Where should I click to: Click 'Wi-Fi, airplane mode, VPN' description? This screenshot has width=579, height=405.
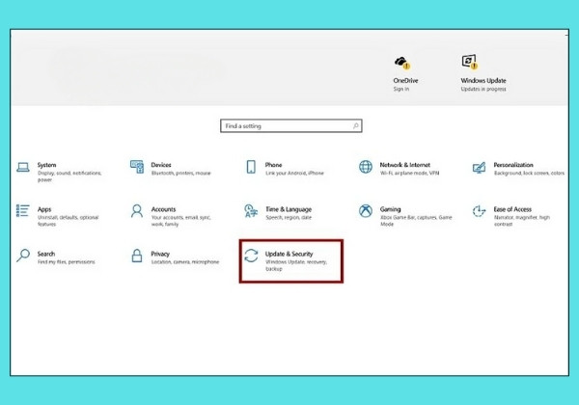click(x=409, y=173)
